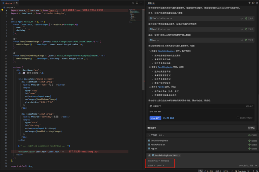The height and width of the screenshot is (172, 259).
Task: Expand the code lens above handleBirthdayChange
Action: 15,53
